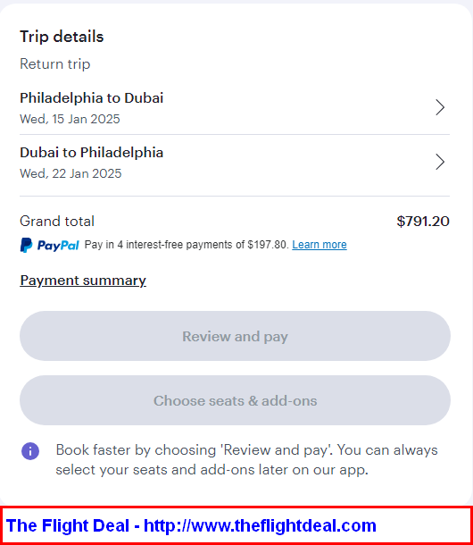Expand the Dubai to Philadelphia chevron
This screenshot has width=473, height=545.
(440, 162)
